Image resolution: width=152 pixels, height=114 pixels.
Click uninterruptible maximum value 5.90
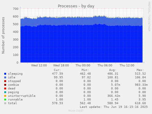pos(142,96)
